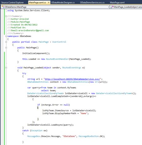Switch to Source Control Explorer tab
Image resolution: width=142 pixels, height=145 pixels.
13,3
